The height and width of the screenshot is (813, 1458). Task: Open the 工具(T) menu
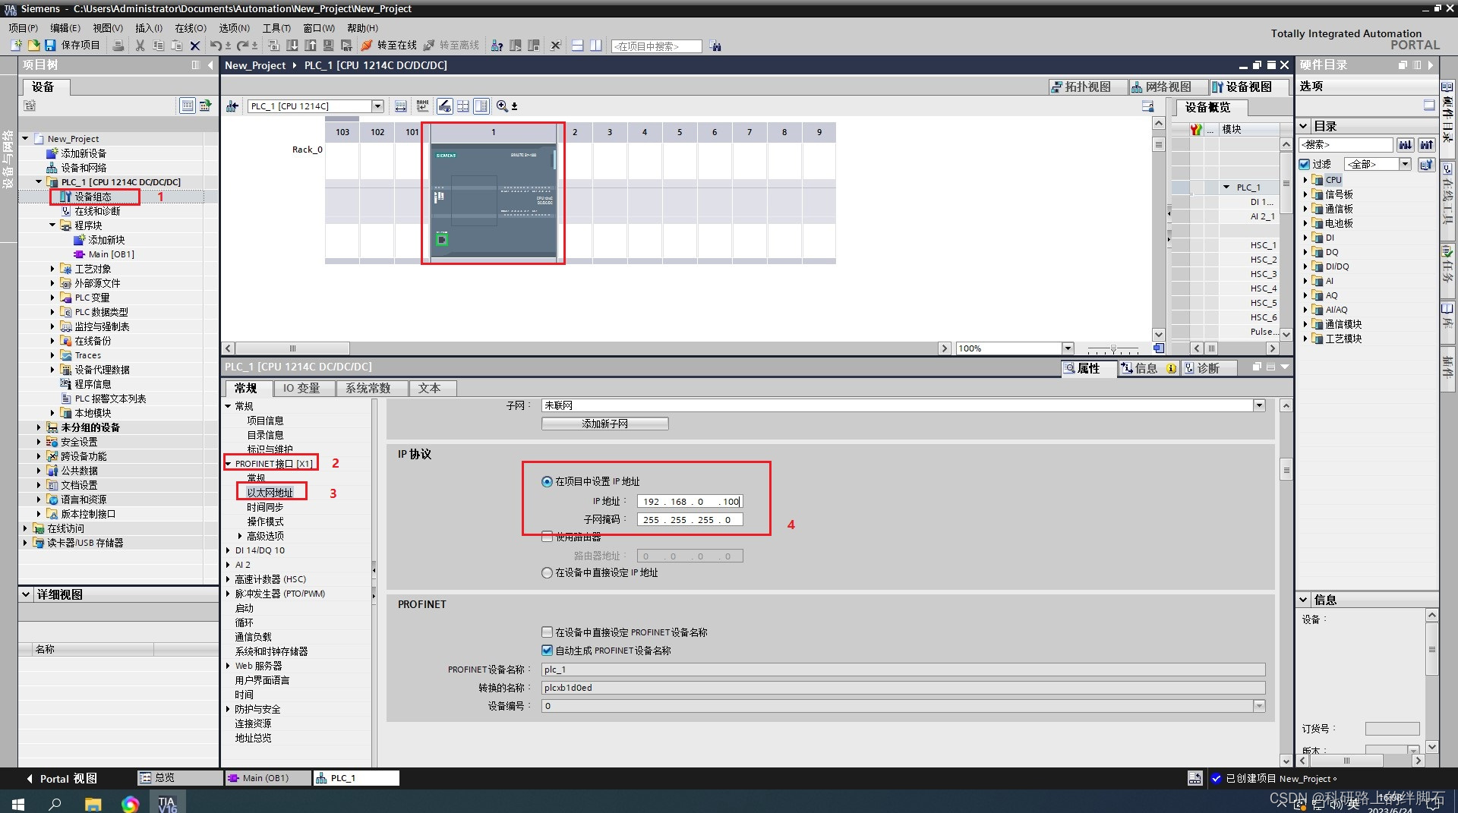(276, 28)
